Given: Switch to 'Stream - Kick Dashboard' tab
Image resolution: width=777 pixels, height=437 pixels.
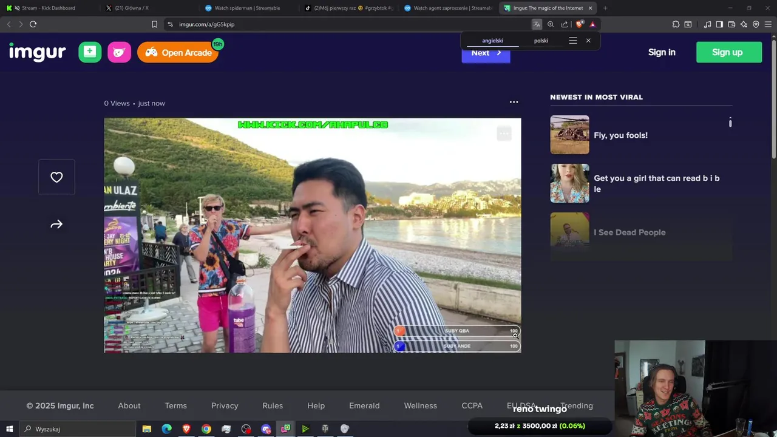Looking at the screenshot, I should 49,8.
